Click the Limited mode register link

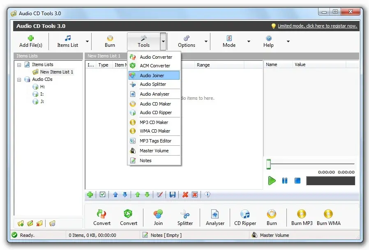(318, 26)
